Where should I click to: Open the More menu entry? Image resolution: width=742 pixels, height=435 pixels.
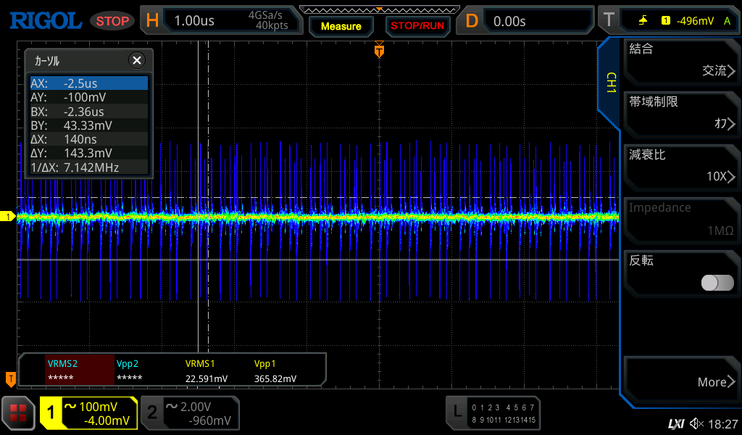point(680,381)
